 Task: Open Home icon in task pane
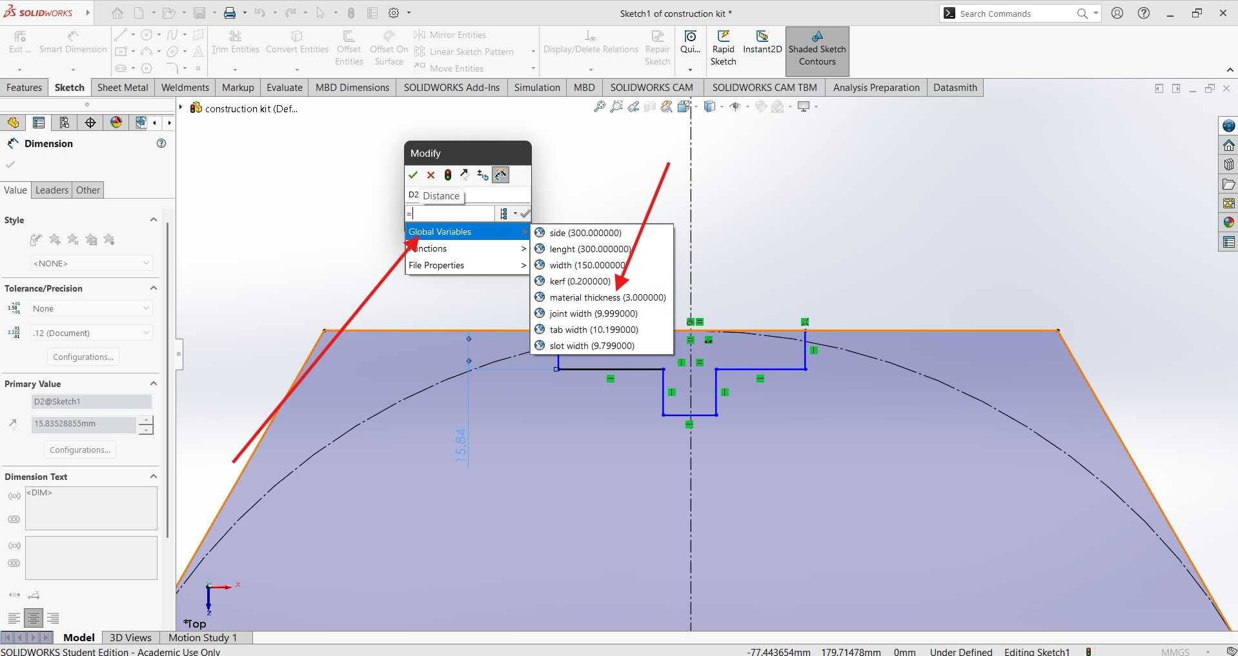click(x=1228, y=145)
